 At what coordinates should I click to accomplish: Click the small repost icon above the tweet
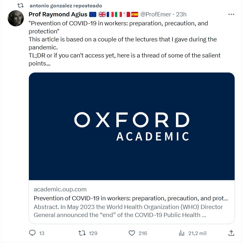tap(21, 6)
